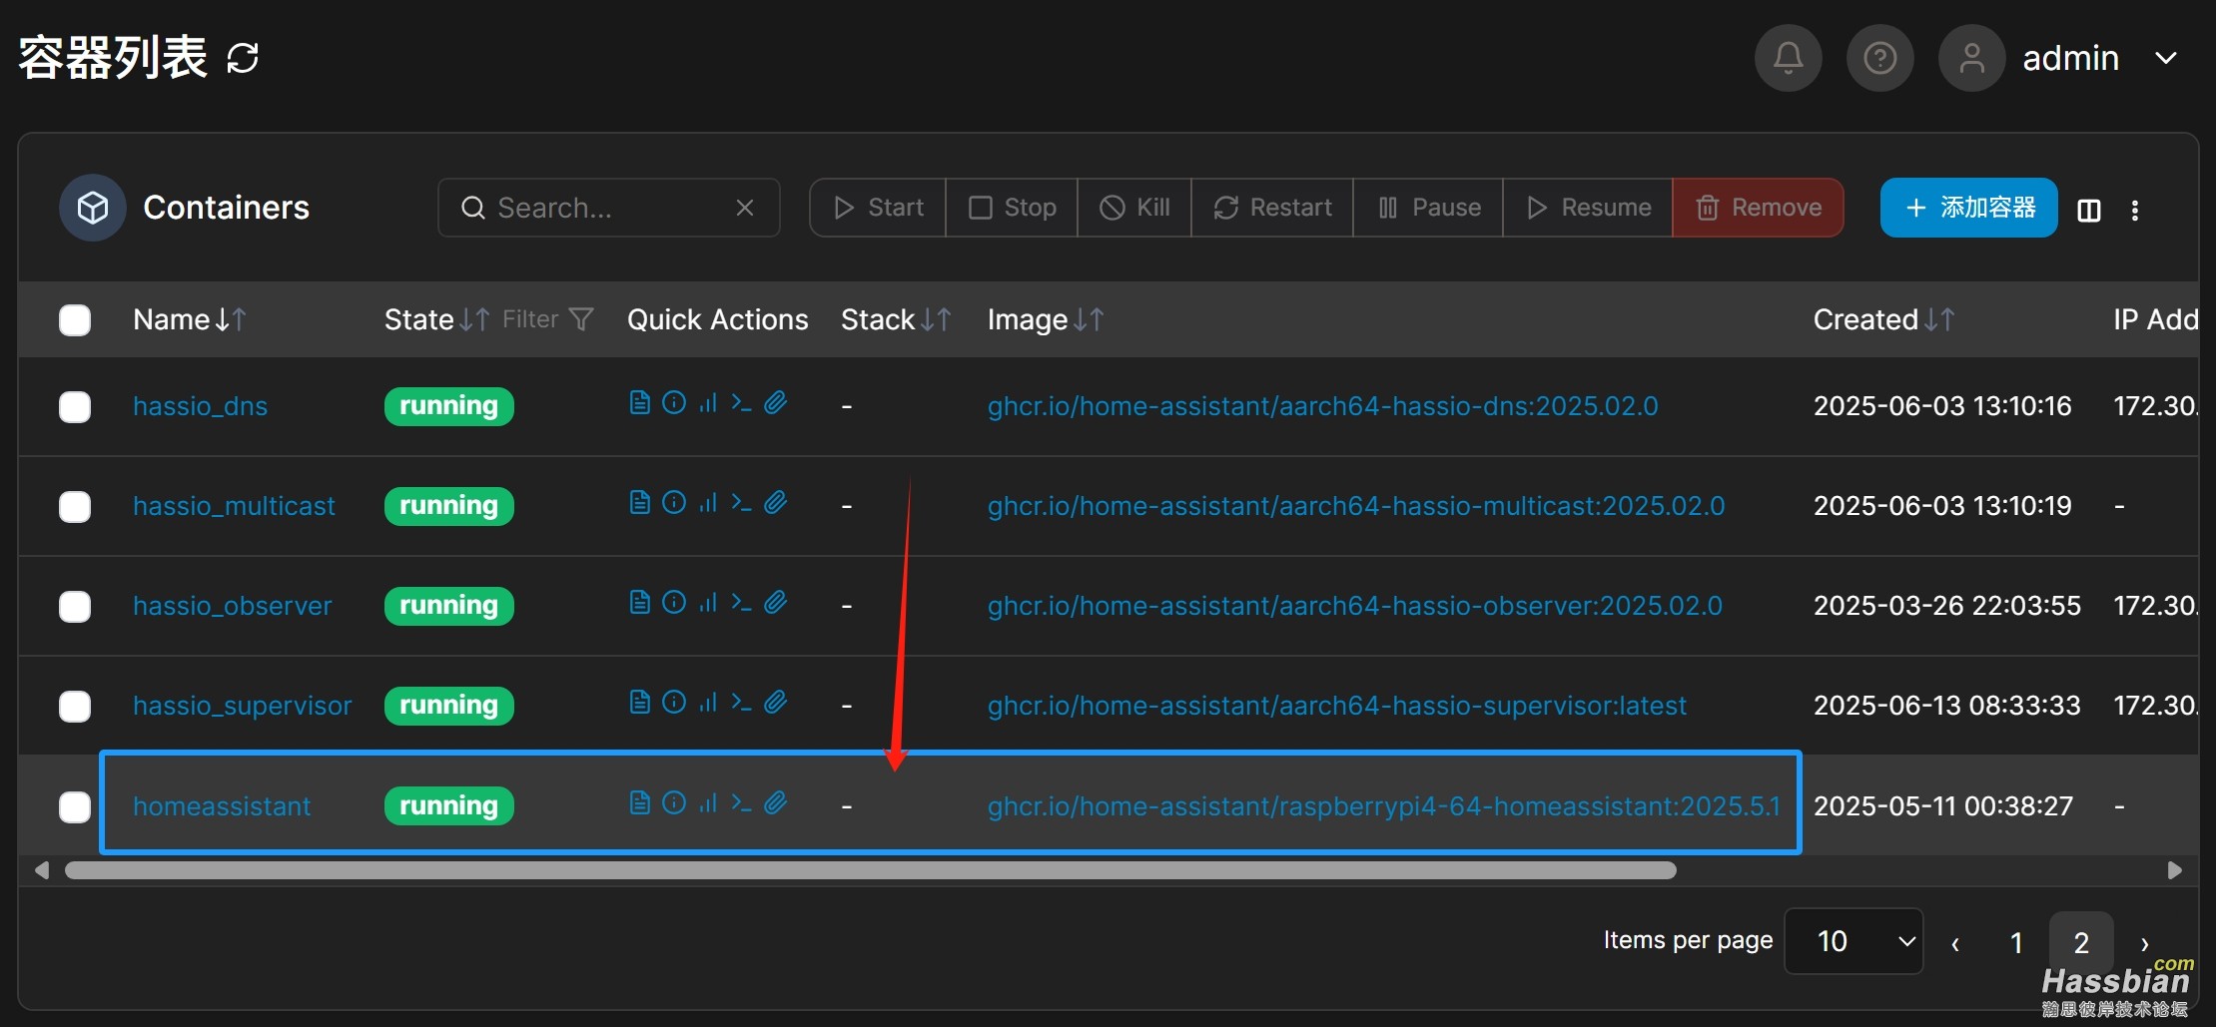Open console icon for hassio_observer
Screen dimensions: 2216x1027
tap(741, 602)
